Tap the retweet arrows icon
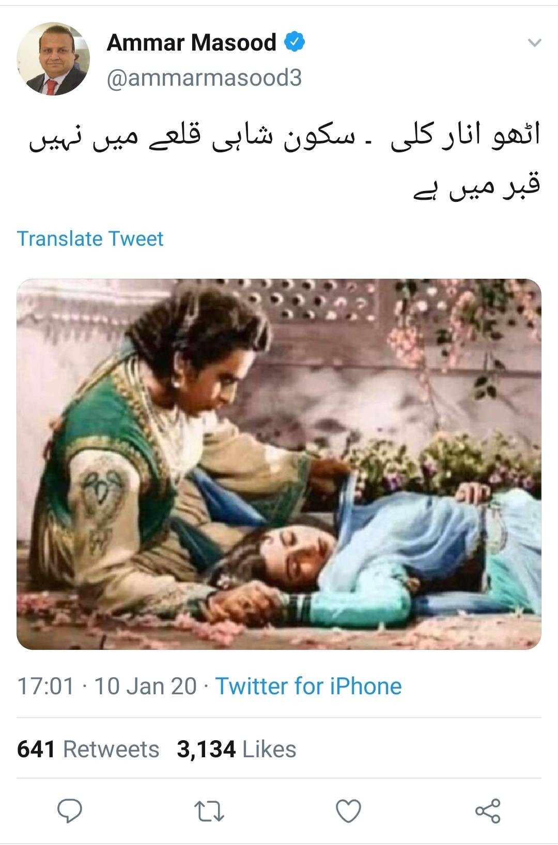The width and height of the screenshot is (558, 845). (209, 811)
